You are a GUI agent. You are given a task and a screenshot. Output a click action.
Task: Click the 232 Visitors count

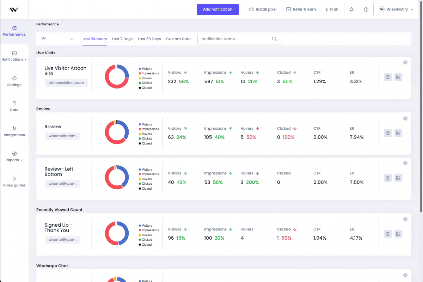click(172, 81)
